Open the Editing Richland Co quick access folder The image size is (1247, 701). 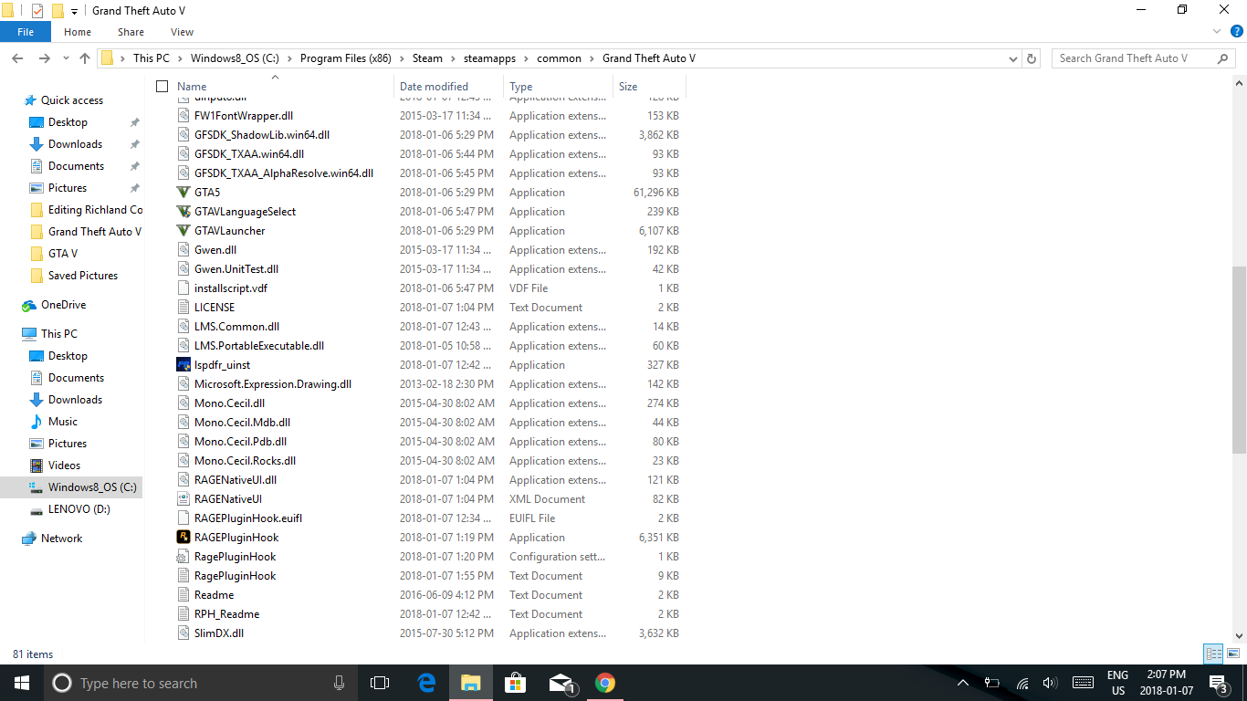[95, 210]
